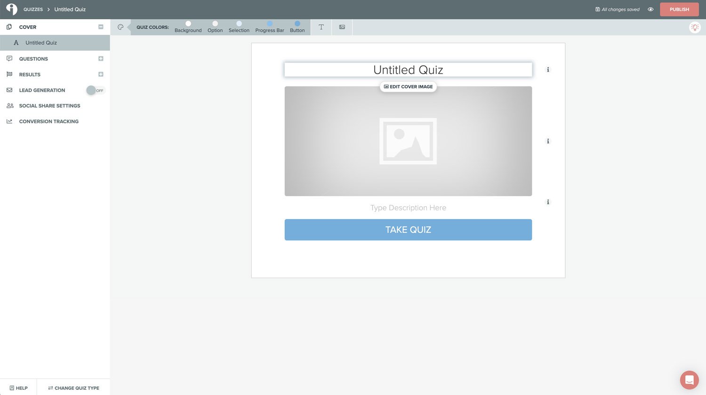This screenshot has width=706, height=395.
Task: Click the image settings toolbar icon
Action: [342, 27]
